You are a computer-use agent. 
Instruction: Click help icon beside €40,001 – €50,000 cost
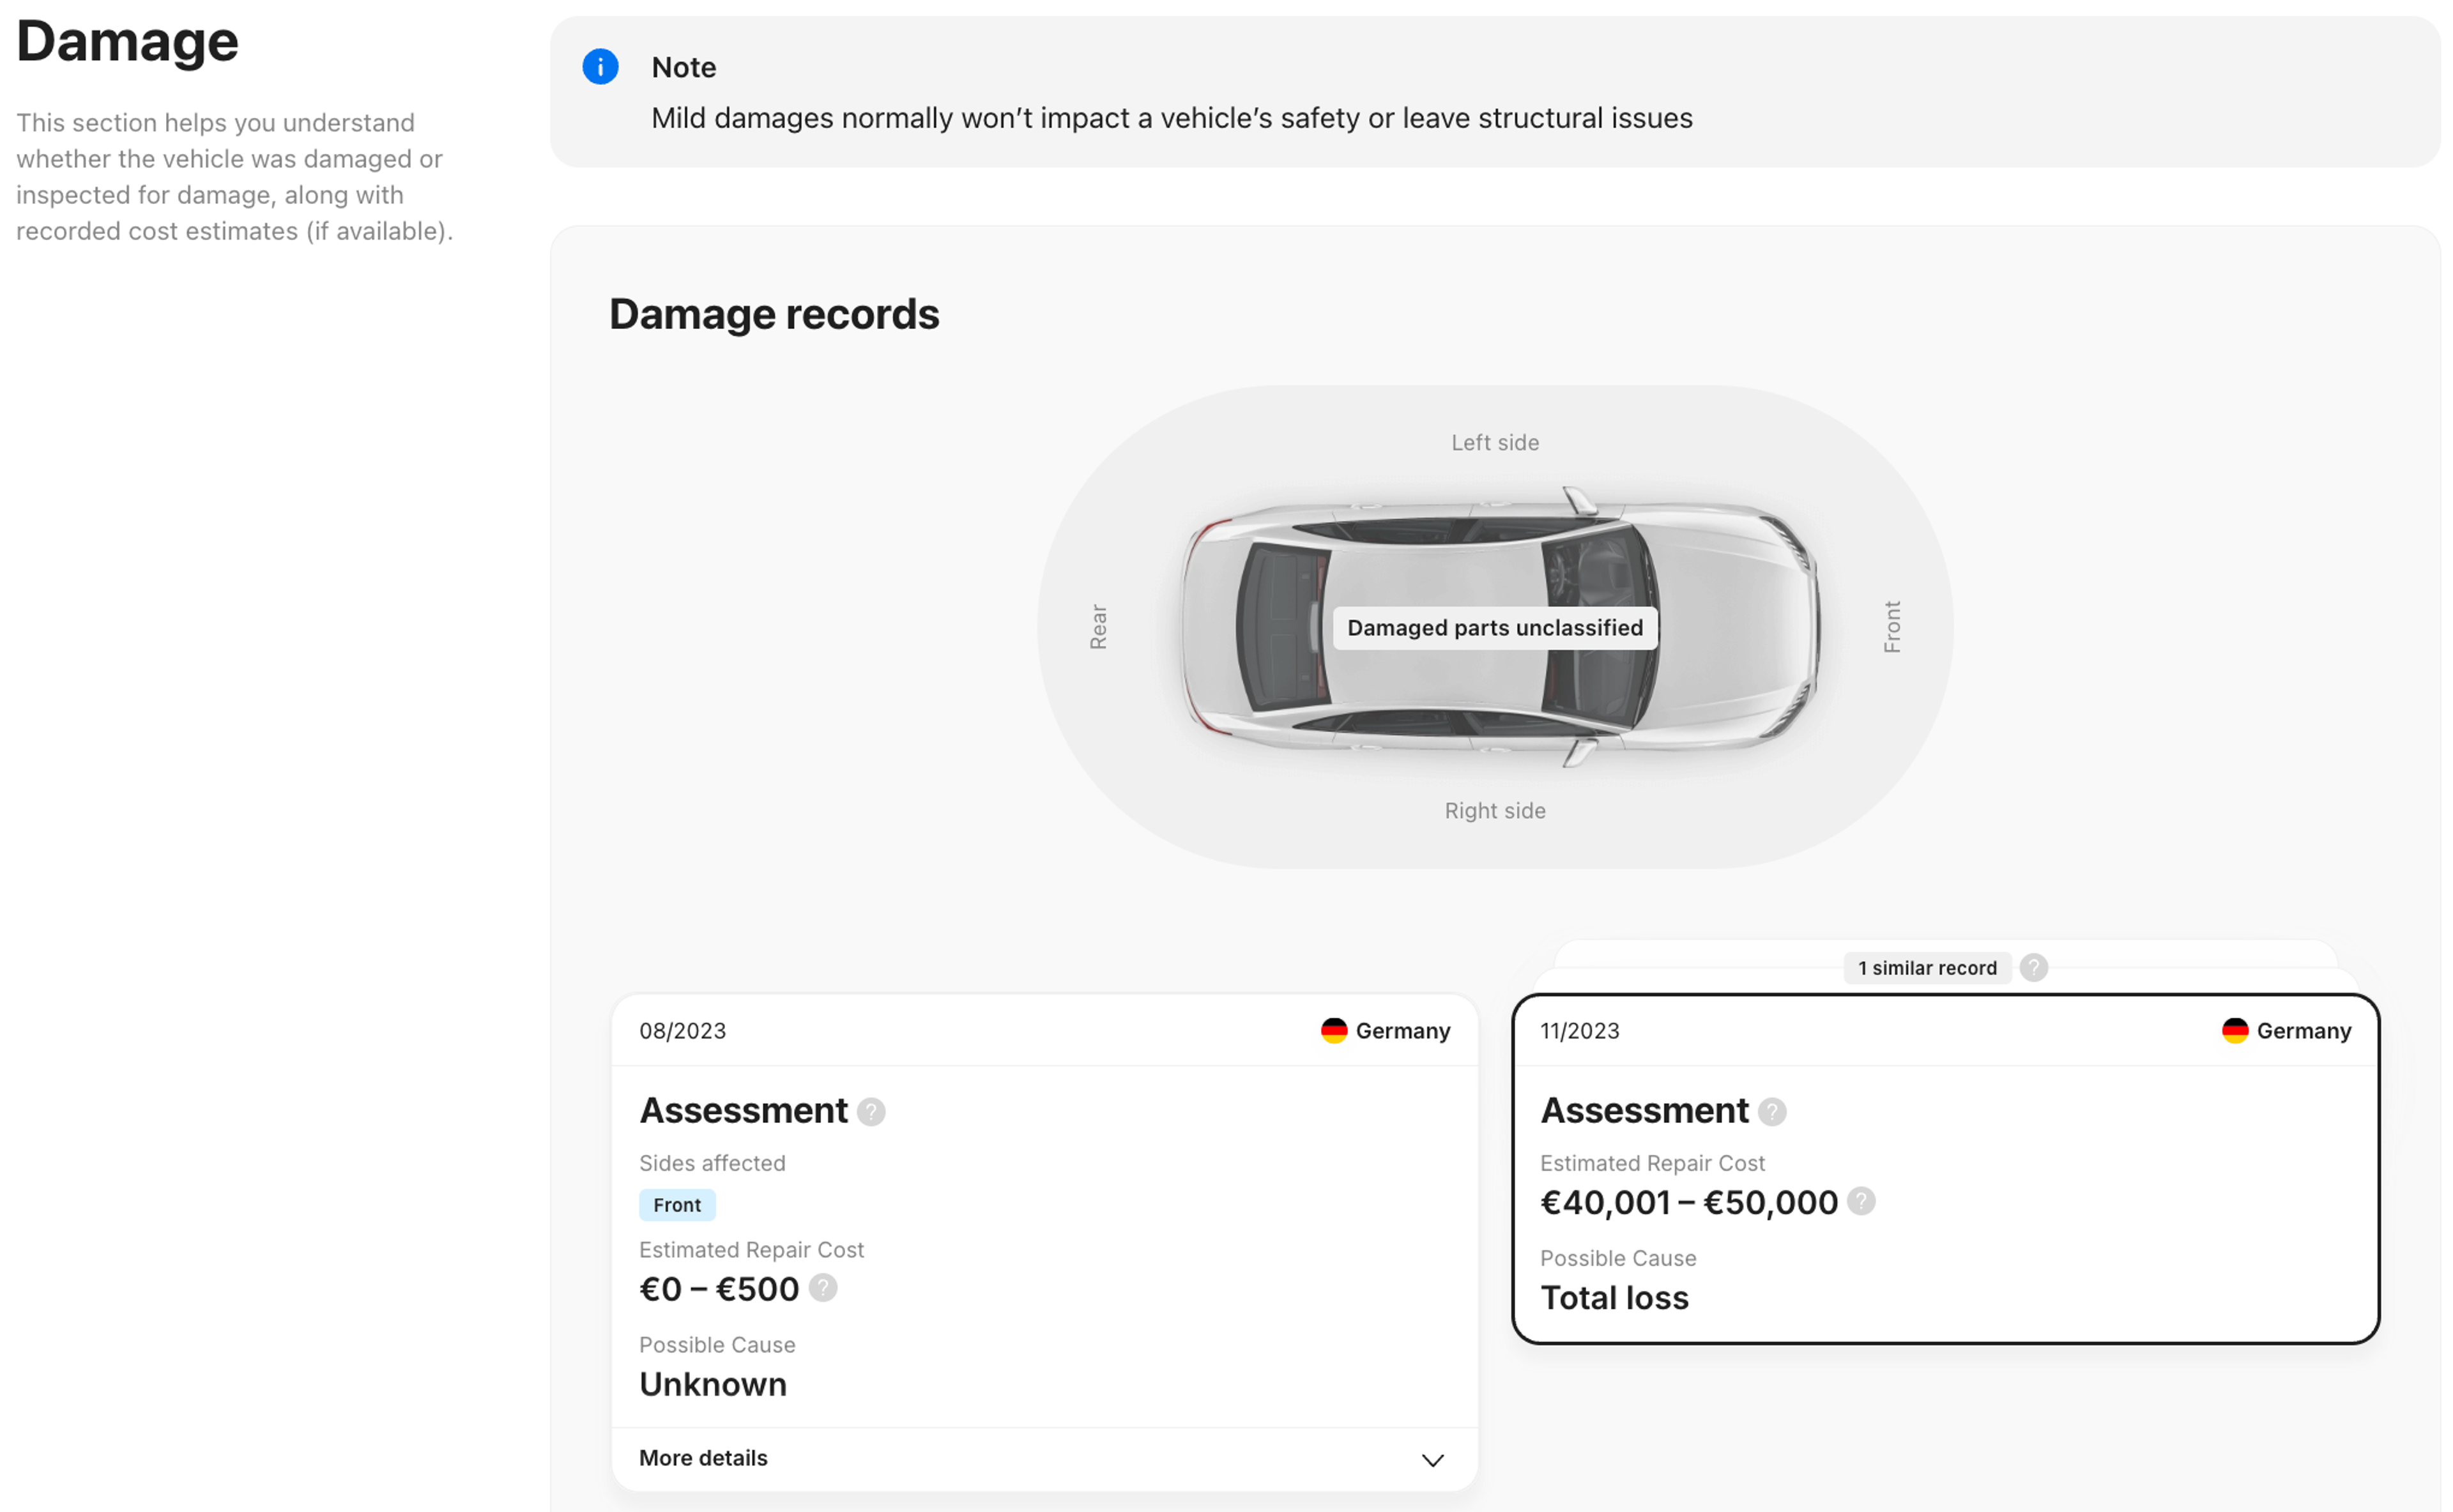click(1861, 1201)
